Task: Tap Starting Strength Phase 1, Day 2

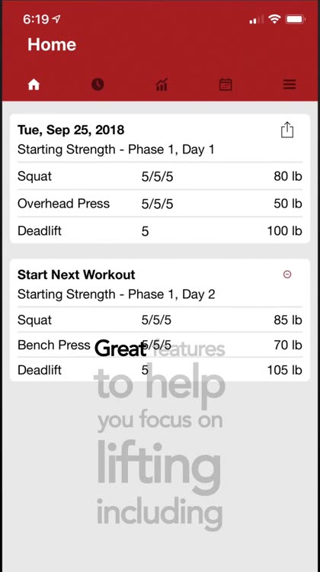Action: [x=117, y=294]
